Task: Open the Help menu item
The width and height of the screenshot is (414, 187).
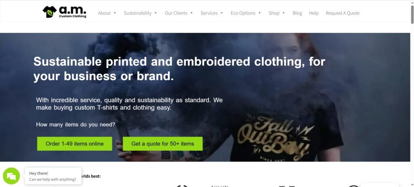Action: [x=314, y=13]
